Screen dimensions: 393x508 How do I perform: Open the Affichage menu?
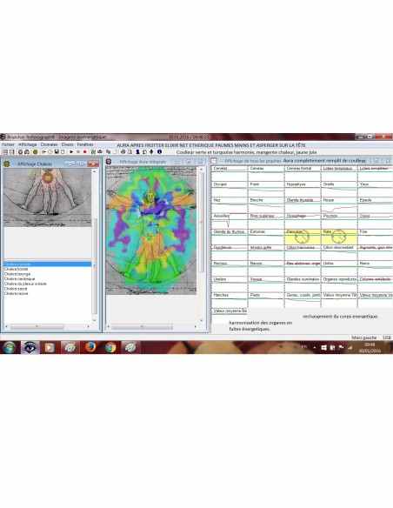tap(28, 144)
